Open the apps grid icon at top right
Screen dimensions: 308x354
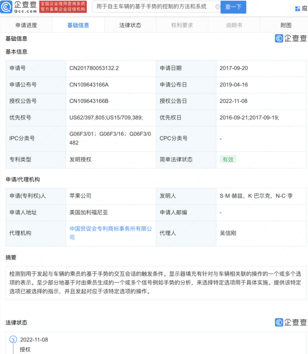point(297,9)
